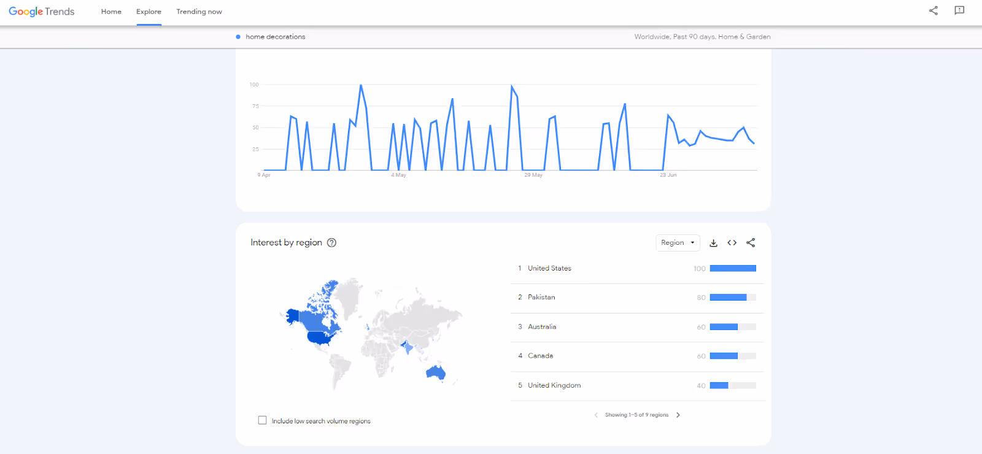This screenshot has width=982, height=454.
Task: Download Interest by region data as CSV
Action: click(713, 243)
